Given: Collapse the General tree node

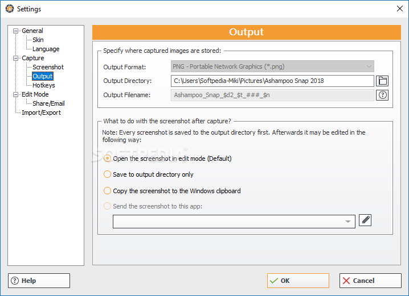Looking at the screenshot, I should [x=15, y=31].
